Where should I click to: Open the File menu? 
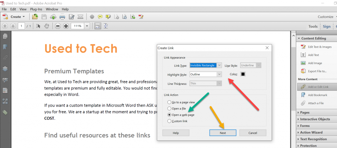(4, 9)
